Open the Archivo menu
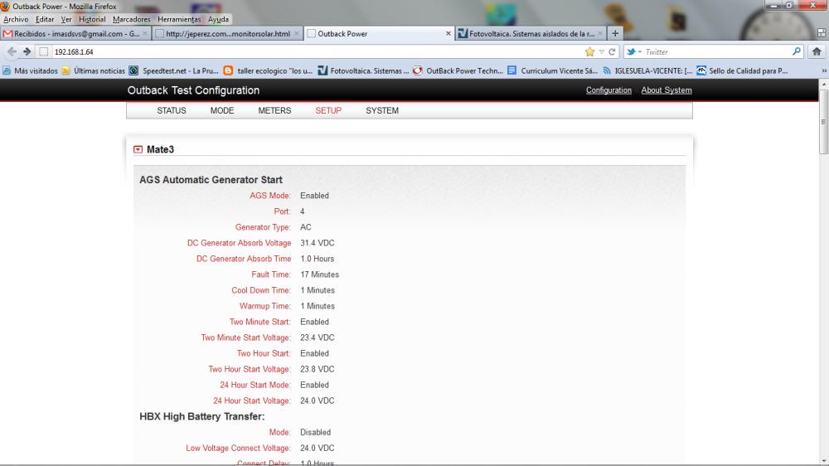829x466 pixels. 16,19
